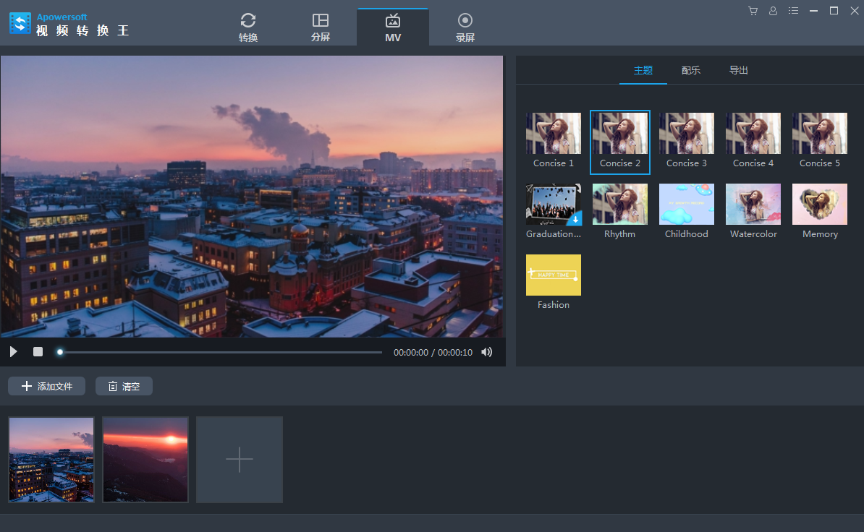This screenshot has width=864, height=532.
Task: Click the 清空 clear button
Action: pos(124,385)
